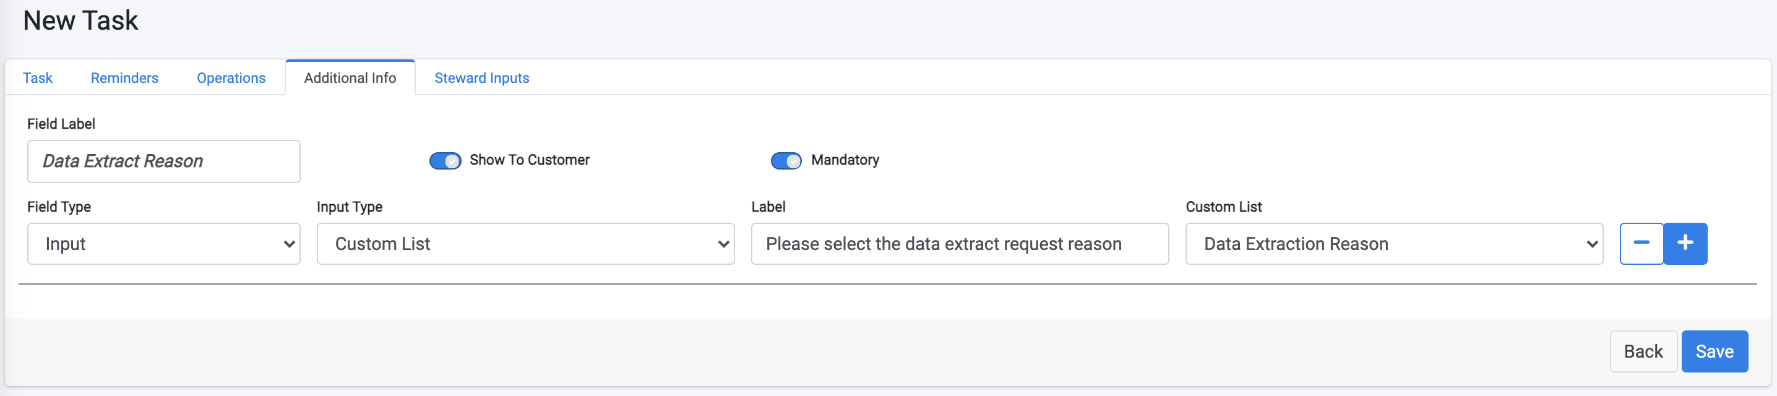Switch to the Steward Inputs tab
The image size is (1777, 396).
point(481,78)
